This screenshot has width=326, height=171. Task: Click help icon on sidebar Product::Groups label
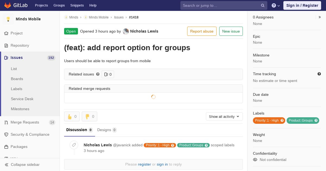tap(316, 121)
